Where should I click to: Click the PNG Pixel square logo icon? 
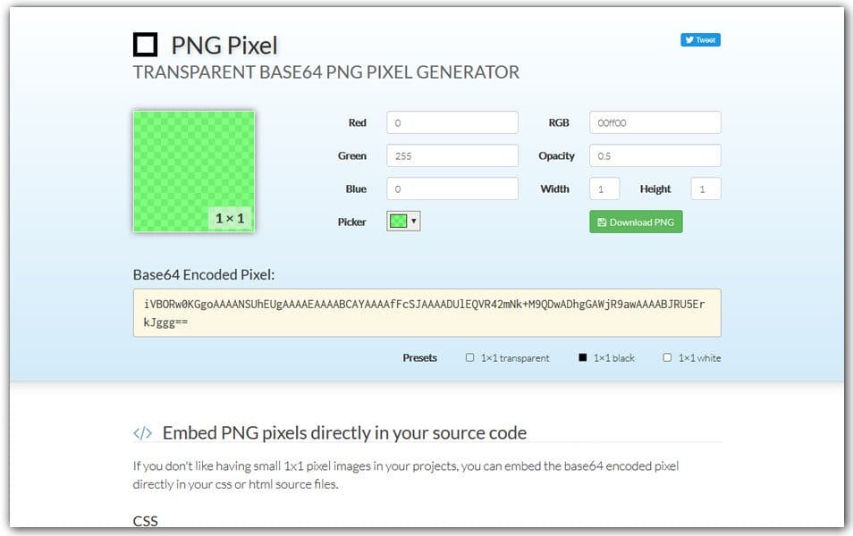click(144, 44)
